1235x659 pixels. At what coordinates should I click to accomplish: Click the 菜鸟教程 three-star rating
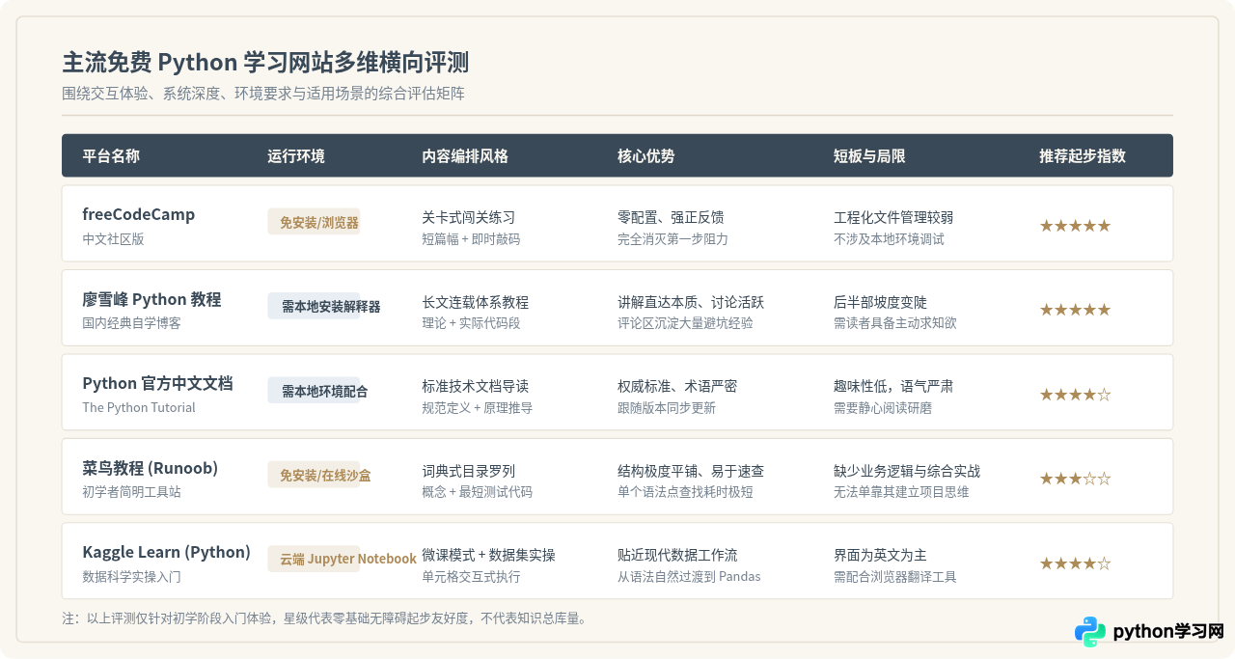(x=1075, y=479)
